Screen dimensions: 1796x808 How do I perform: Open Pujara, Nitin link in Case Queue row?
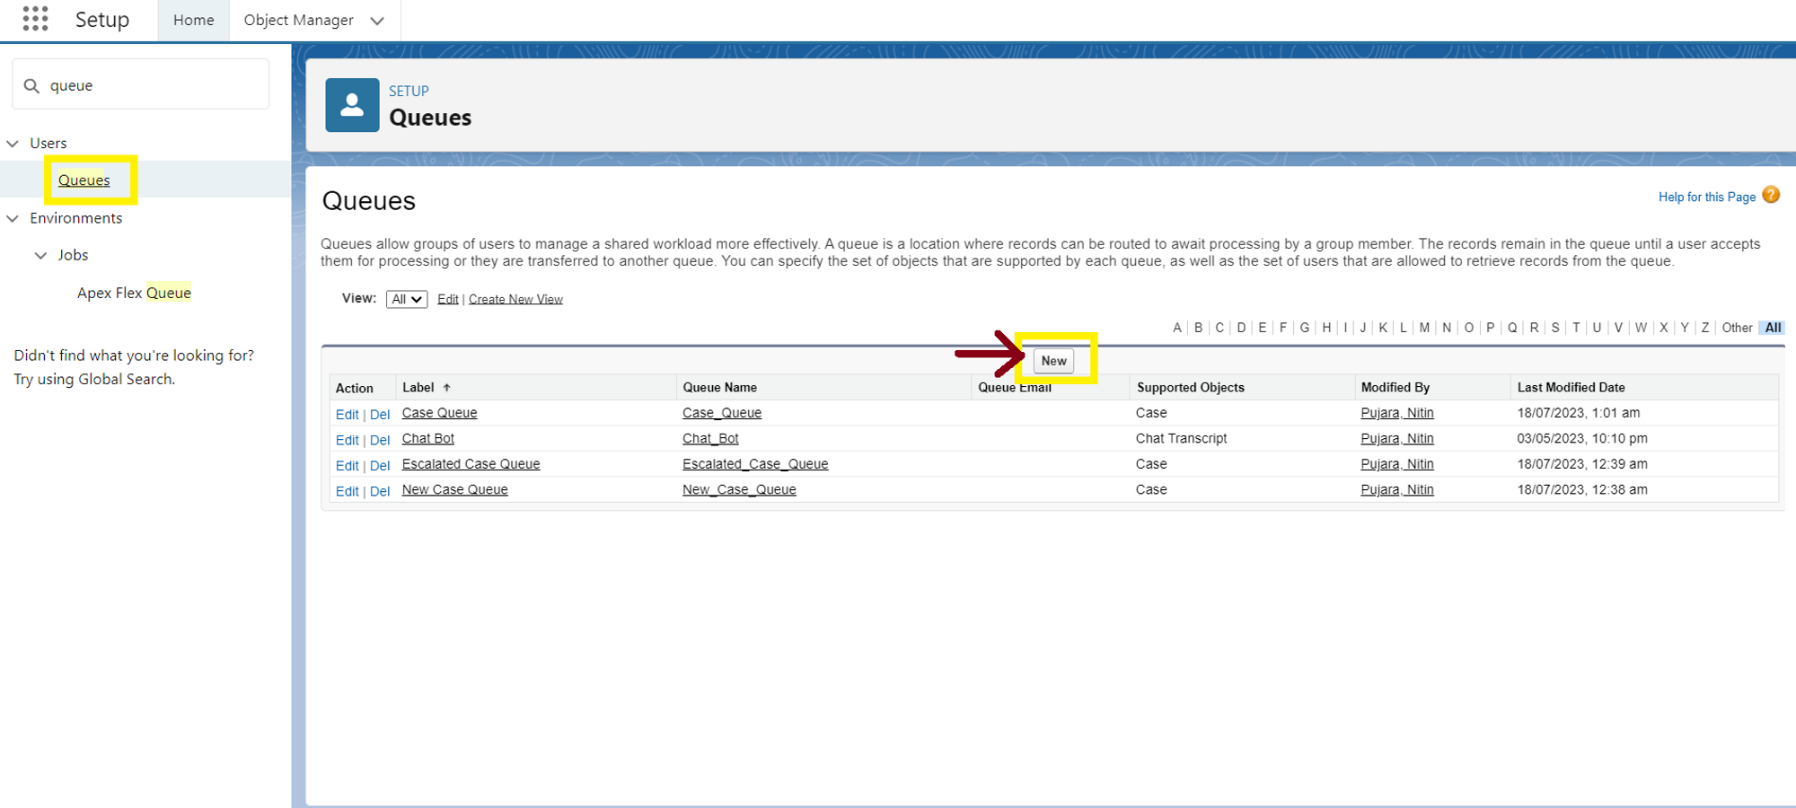point(1397,413)
